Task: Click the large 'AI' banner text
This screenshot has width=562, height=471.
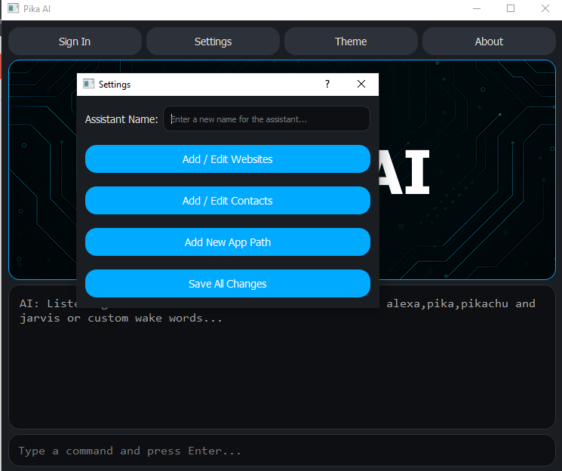Action: click(x=404, y=172)
